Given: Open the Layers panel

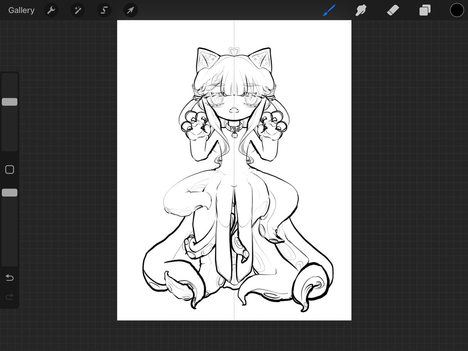Looking at the screenshot, I should click(x=425, y=10).
